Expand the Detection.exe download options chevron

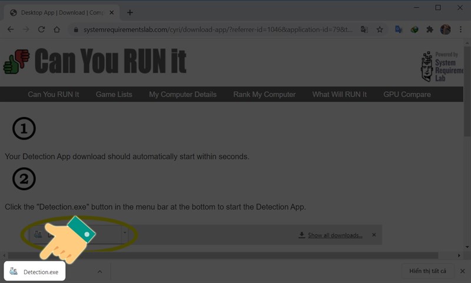(x=99, y=272)
